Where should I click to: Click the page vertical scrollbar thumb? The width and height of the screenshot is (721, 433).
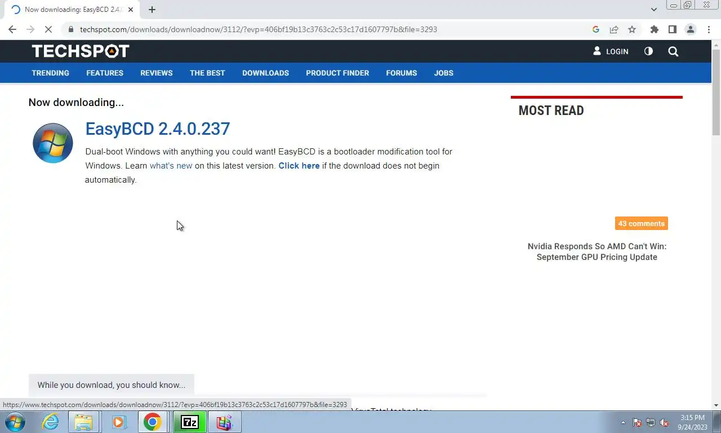[716, 92]
